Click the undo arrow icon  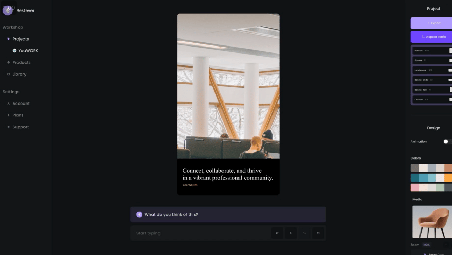[x=291, y=233]
